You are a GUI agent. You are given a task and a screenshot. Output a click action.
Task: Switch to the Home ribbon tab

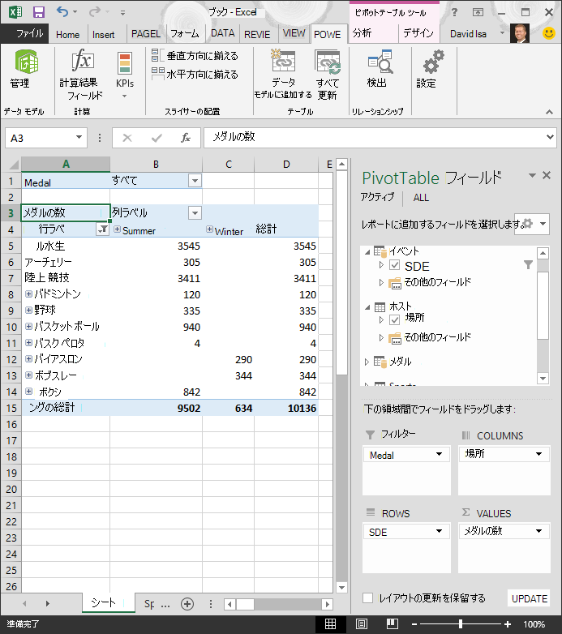[x=68, y=35]
